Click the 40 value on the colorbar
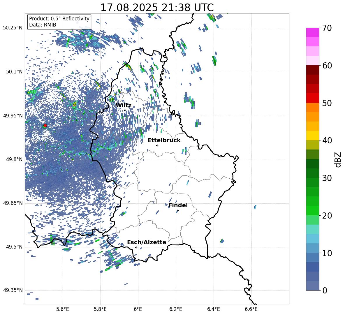This screenshot has width=345, height=315. click(x=327, y=140)
